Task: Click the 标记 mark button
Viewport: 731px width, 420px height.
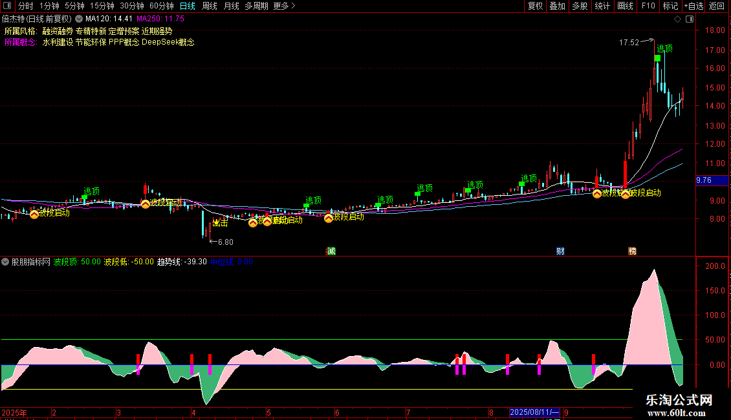Action: [670, 6]
